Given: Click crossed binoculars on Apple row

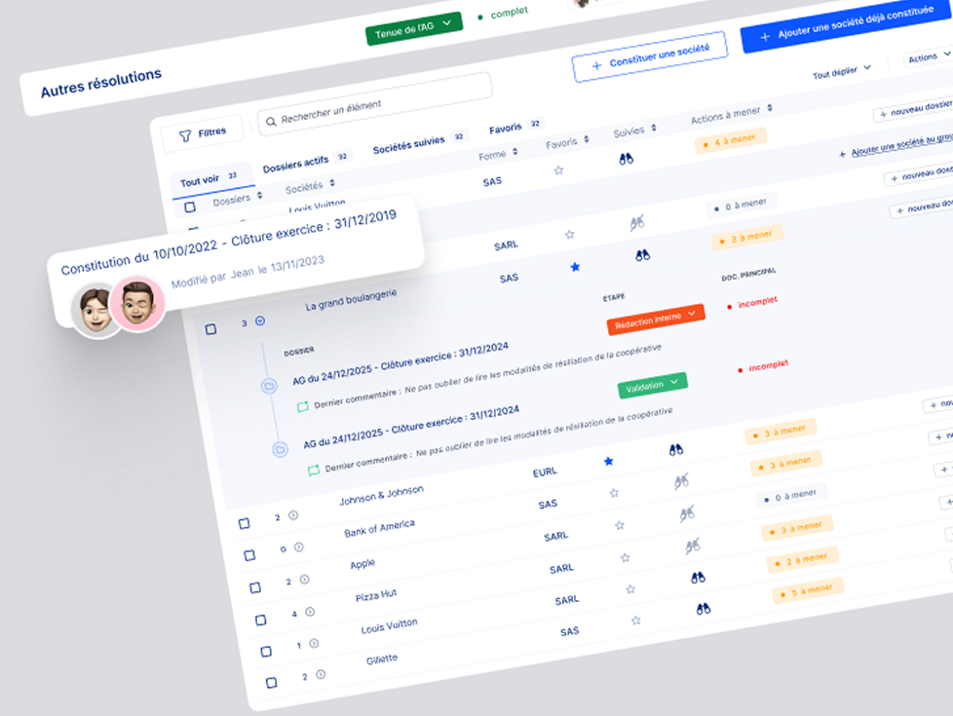Looking at the screenshot, I should (x=687, y=514).
